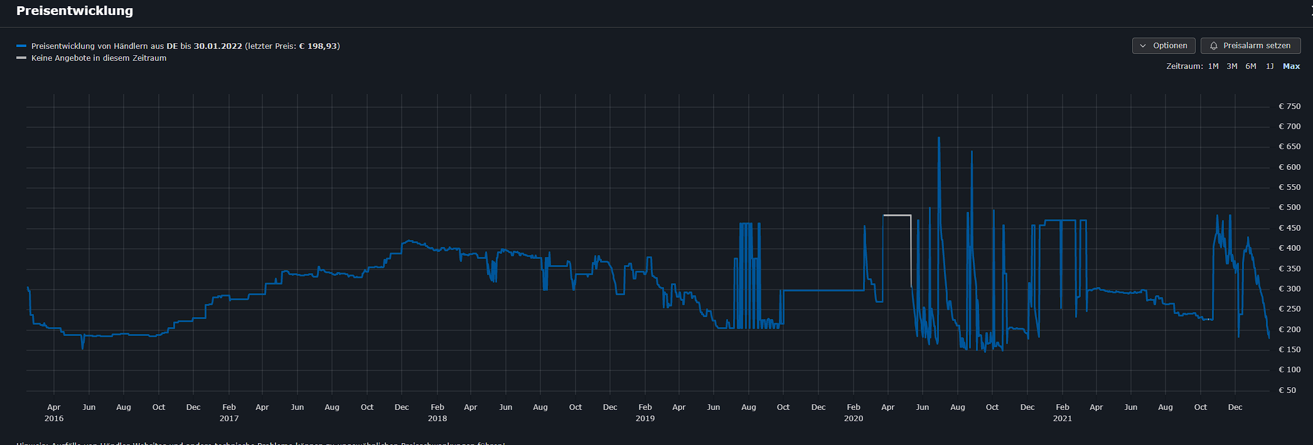Click the last-price text '€ 198,93'
Screen dimensions: 1313x445
click(319, 46)
